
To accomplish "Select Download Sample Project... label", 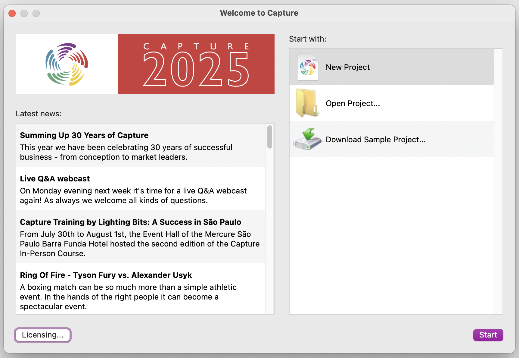I will [376, 140].
